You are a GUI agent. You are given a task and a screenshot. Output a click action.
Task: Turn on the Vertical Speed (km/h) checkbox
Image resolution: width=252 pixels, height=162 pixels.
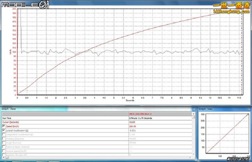[4, 151]
